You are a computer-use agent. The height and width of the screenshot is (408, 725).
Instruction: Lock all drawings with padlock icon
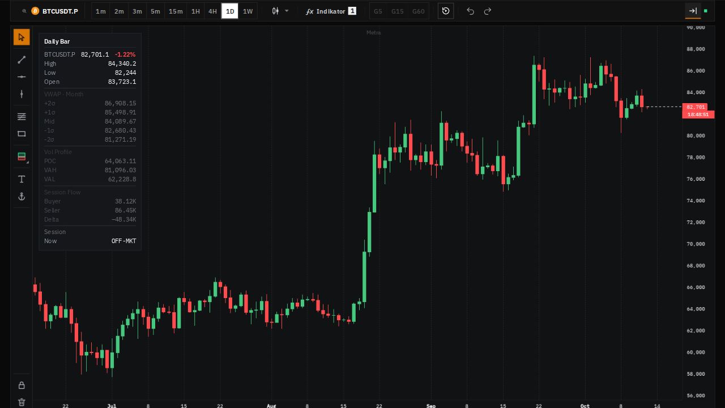coord(22,385)
